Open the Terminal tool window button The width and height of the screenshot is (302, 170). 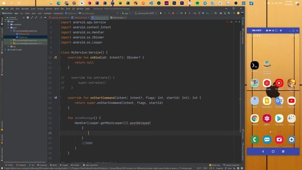point(42,165)
